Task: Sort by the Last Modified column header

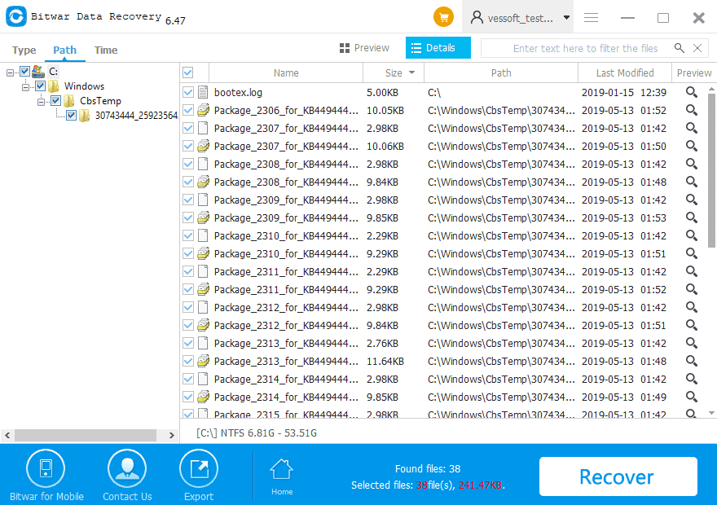Action: pos(625,72)
